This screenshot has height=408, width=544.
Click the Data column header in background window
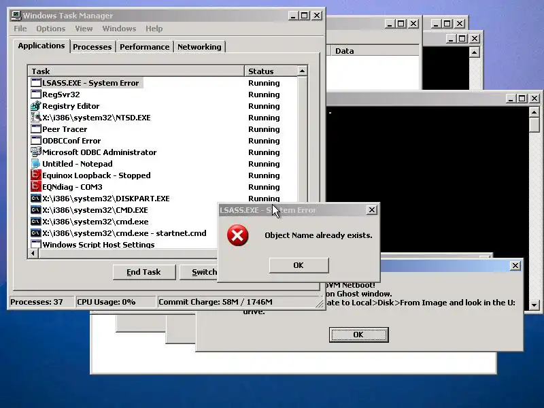(374, 51)
